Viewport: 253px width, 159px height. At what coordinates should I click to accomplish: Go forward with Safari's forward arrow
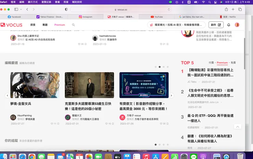click(34, 9)
